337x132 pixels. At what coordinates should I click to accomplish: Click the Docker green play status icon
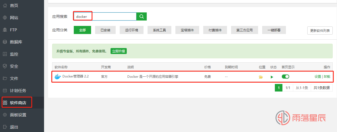[272, 77]
